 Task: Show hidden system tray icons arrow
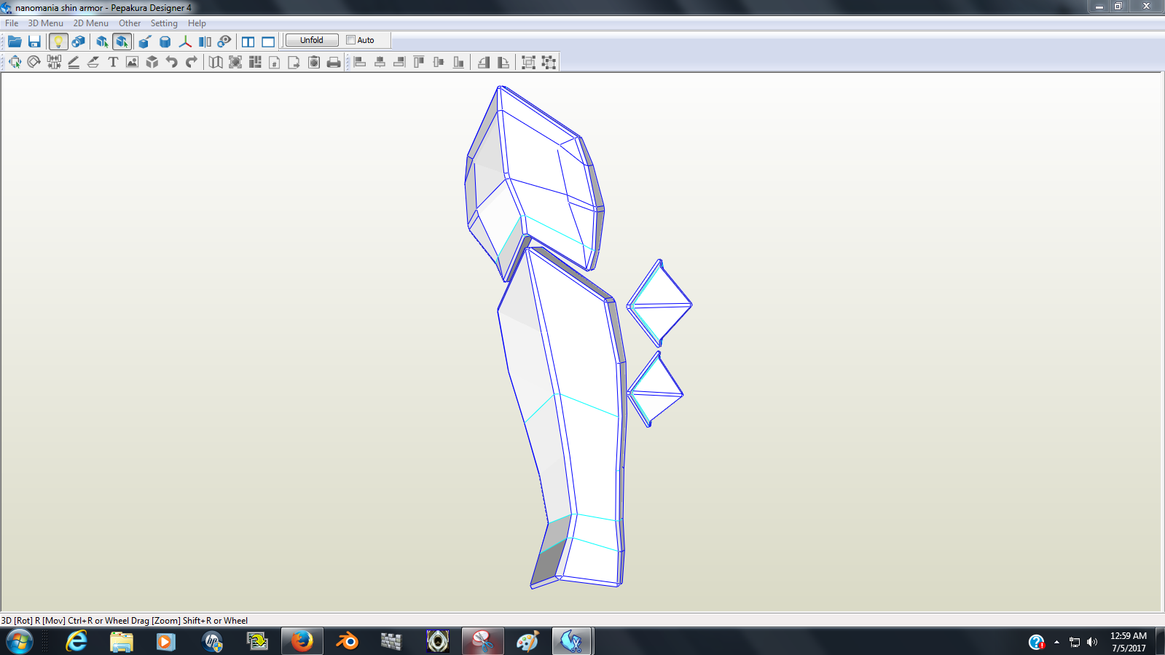(x=1056, y=642)
